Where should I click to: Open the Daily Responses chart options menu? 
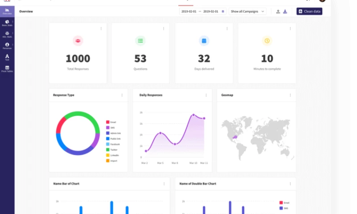pyautogui.click(x=206, y=95)
